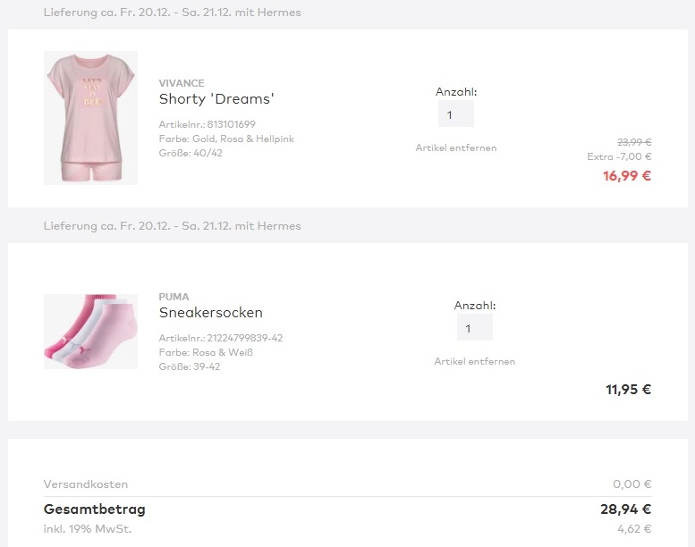Click the Gesamtbetrag total of 28,94 €
This screenshot has width=695, height=547.
(625, 510)
